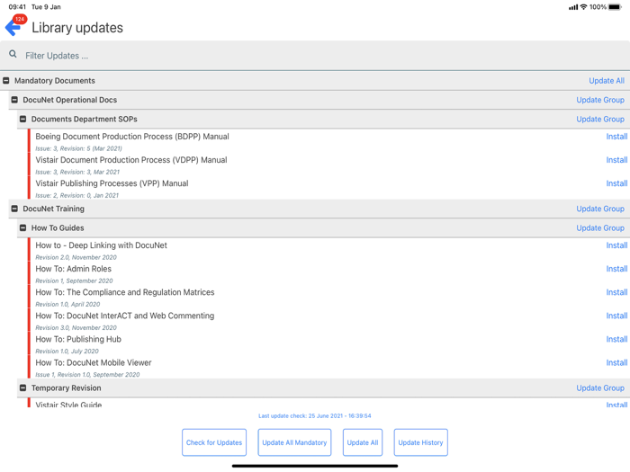
Task: Click Revision 3.0, November 2020 text
Action: (76, 328)
